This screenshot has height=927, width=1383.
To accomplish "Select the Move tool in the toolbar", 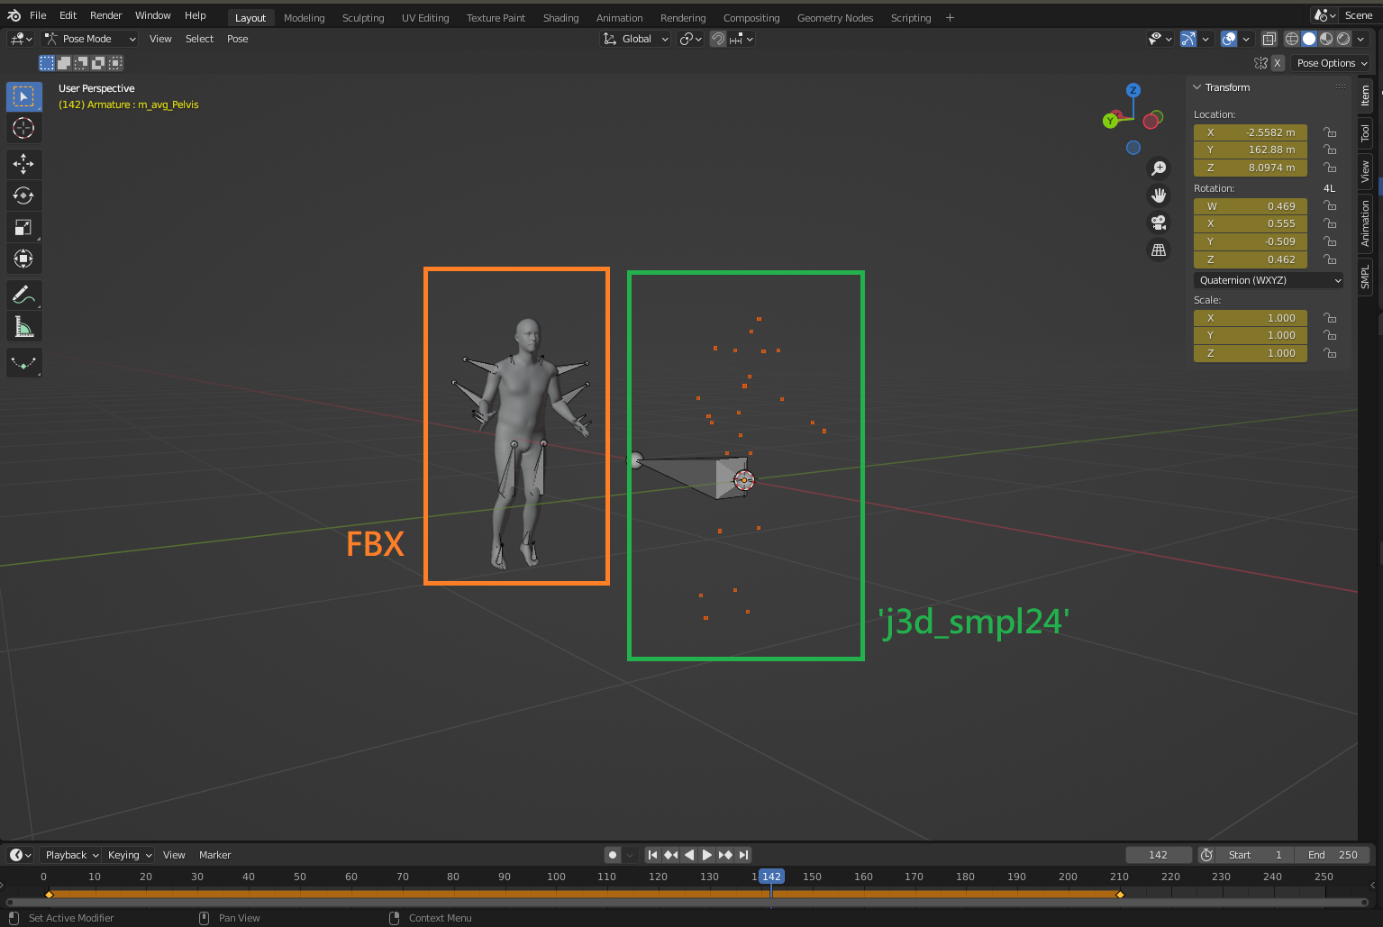I will [x=23, y=164].
